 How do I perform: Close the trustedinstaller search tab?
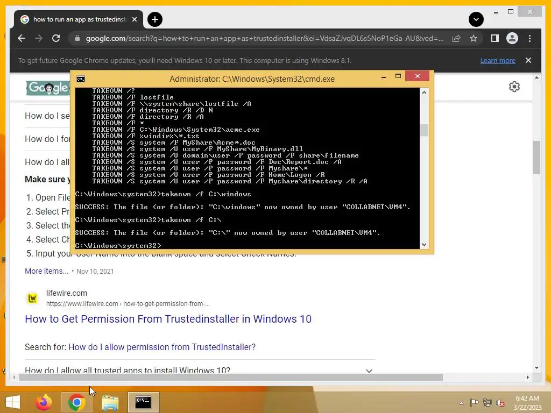[x=134, y=19]
